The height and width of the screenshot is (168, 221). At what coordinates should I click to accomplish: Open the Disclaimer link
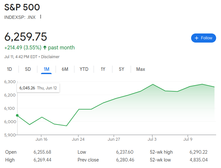50,57
